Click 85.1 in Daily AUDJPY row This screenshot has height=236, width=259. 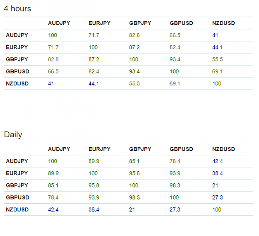pyautogui.click(x=134, y=161)
